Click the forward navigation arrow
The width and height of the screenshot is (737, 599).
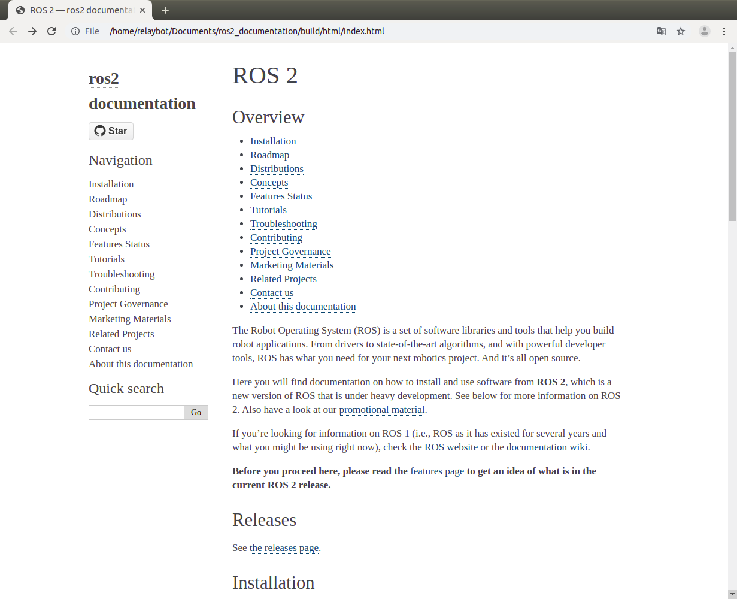coord(33,31)
